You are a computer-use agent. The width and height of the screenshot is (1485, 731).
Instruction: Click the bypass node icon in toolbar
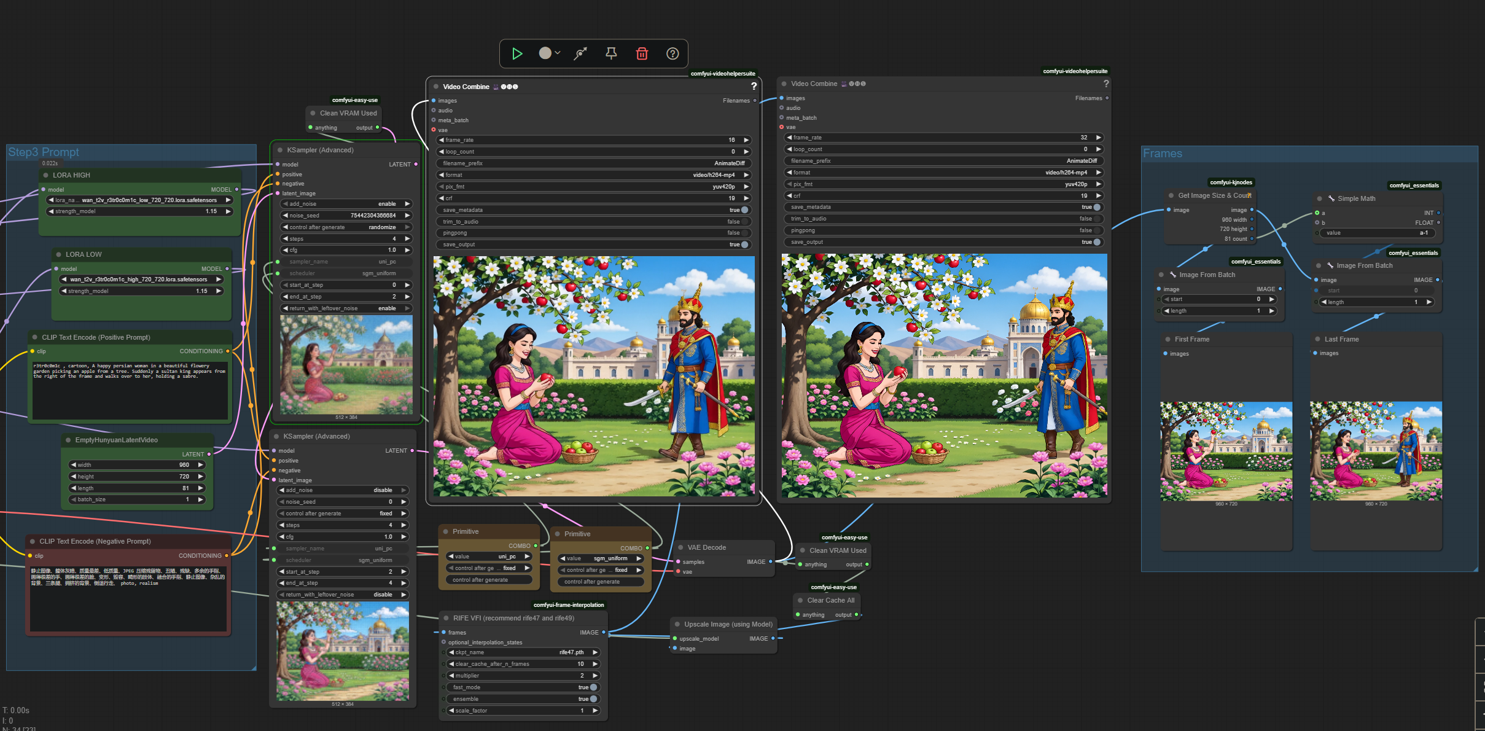[x=580, y=54]
